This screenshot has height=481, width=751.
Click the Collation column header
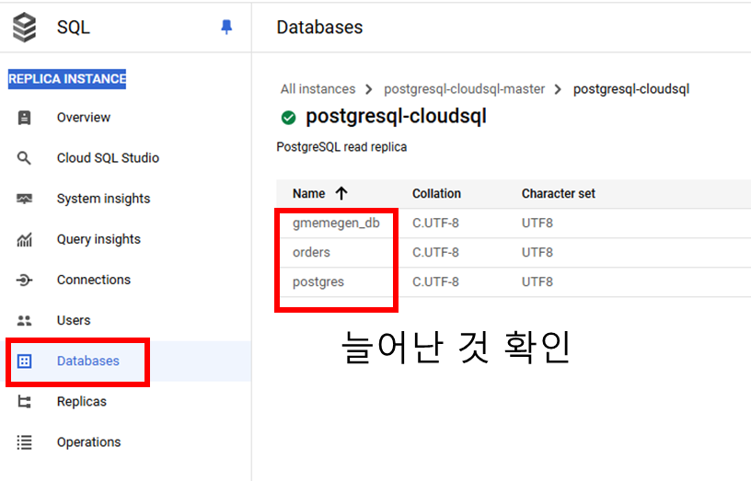pyautogui.click(x=436, y=193)
